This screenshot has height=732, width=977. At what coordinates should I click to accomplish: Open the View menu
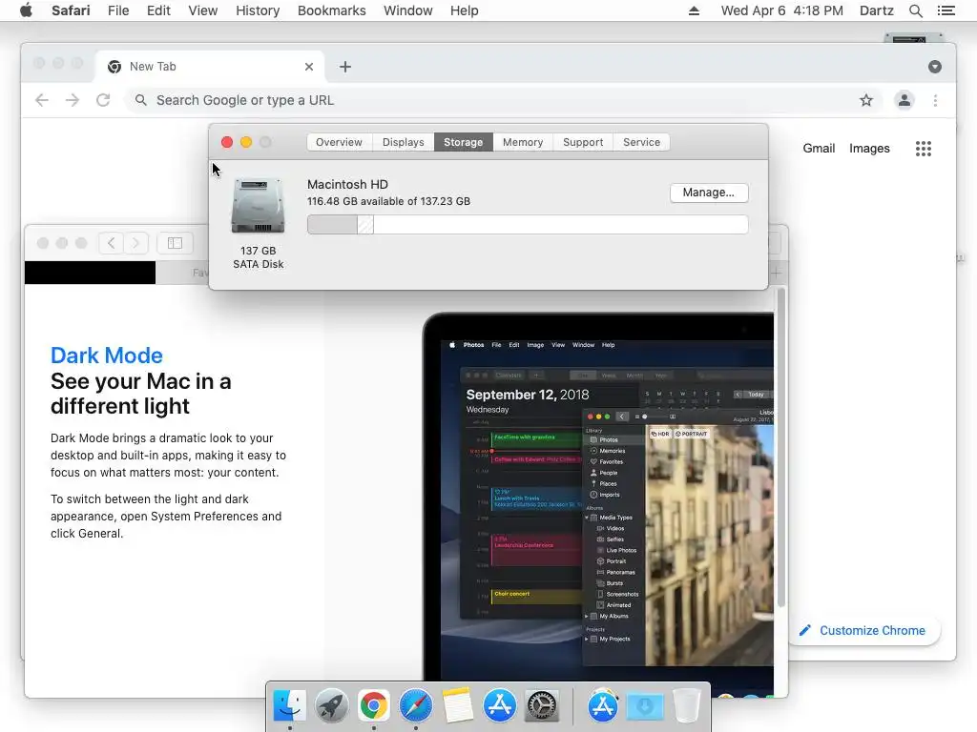point(203,10)
